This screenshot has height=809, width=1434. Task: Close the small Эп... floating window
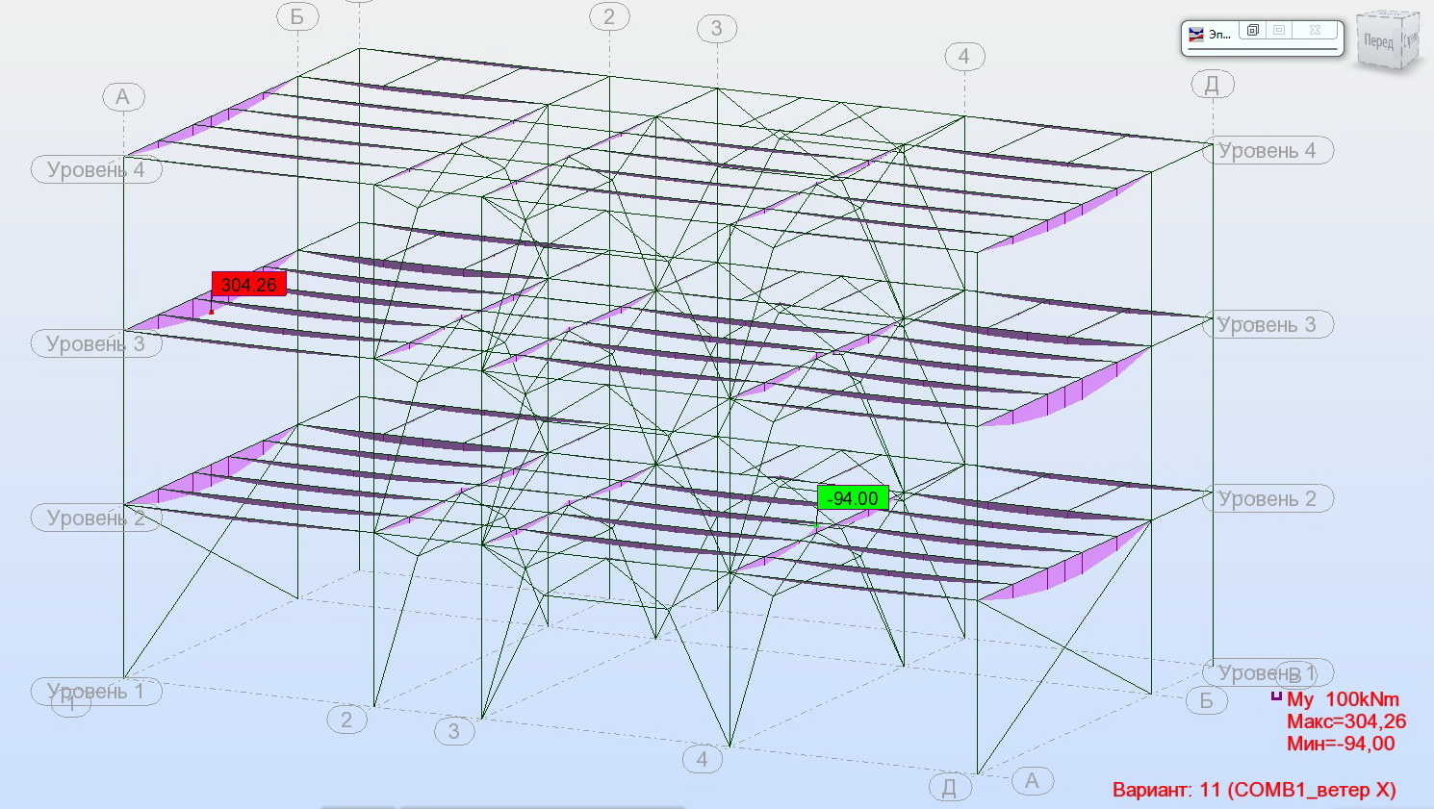click(1315, 31)
